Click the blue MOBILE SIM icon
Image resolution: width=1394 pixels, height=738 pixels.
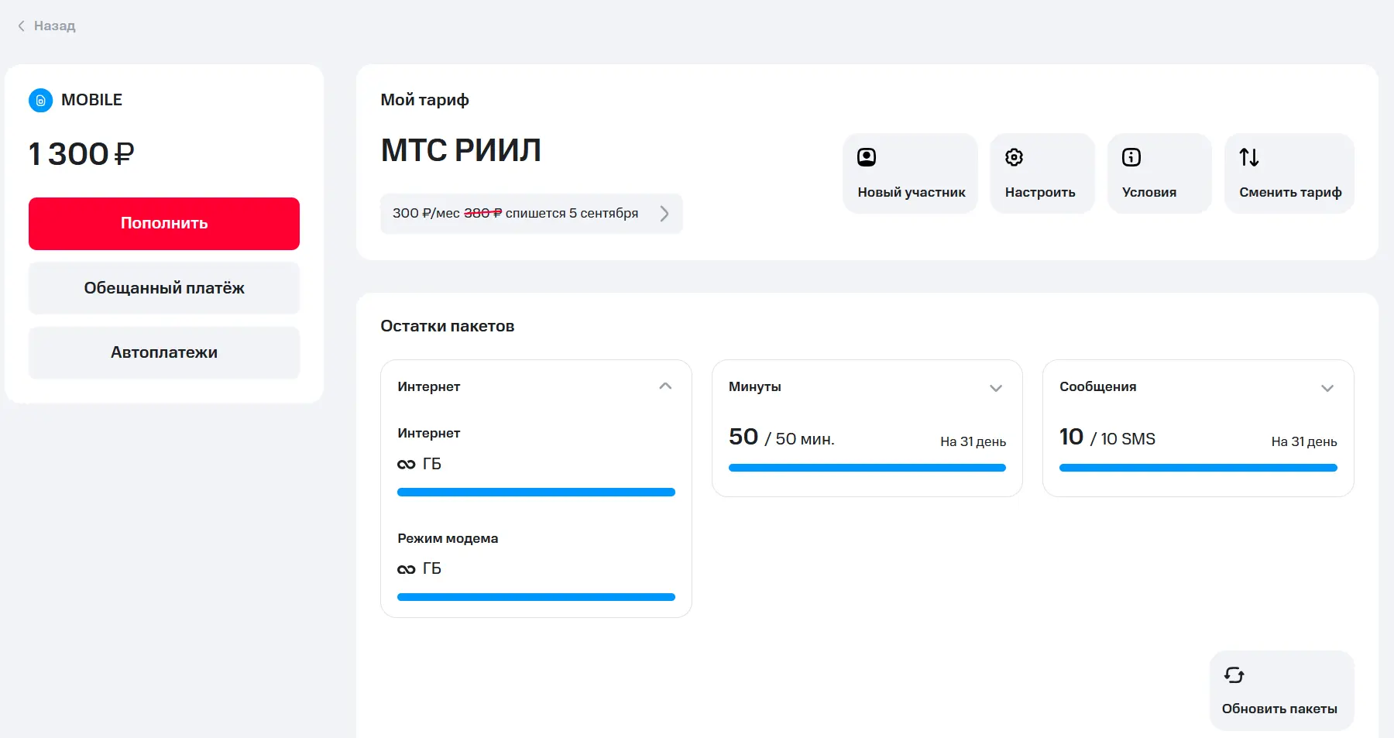41,101
